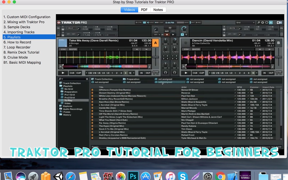This screenshot has height=180, width=288.
Task: Click the Traktor search magnifier icon
Action: [258, 23]
